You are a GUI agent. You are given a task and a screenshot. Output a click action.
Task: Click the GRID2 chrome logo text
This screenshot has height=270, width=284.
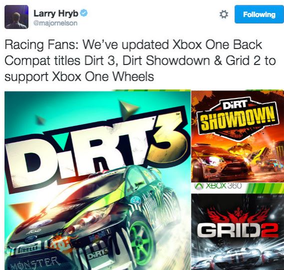pyautogui.click(x=237, y=230)
